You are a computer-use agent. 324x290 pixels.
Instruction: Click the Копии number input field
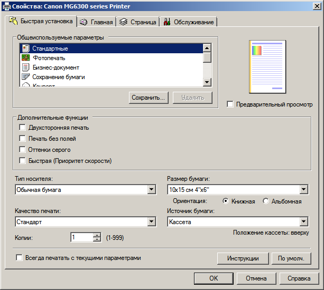click(x=82, y=237)
